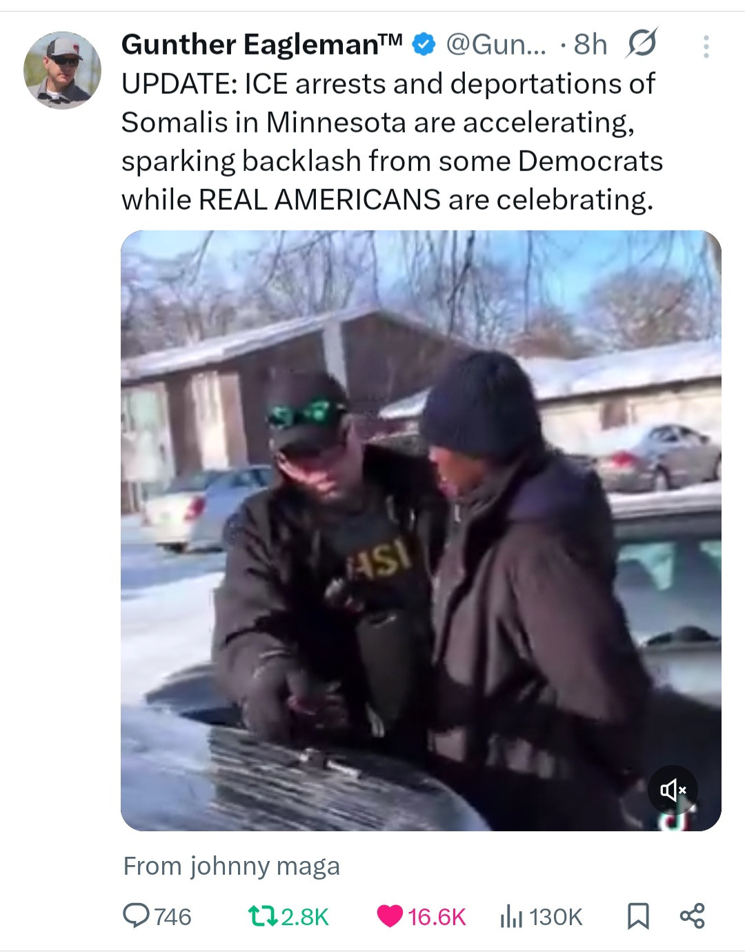Click the reply speech bubble icon
The width and height of the screenshot is (745, 952).
click(x=136, y=916)
